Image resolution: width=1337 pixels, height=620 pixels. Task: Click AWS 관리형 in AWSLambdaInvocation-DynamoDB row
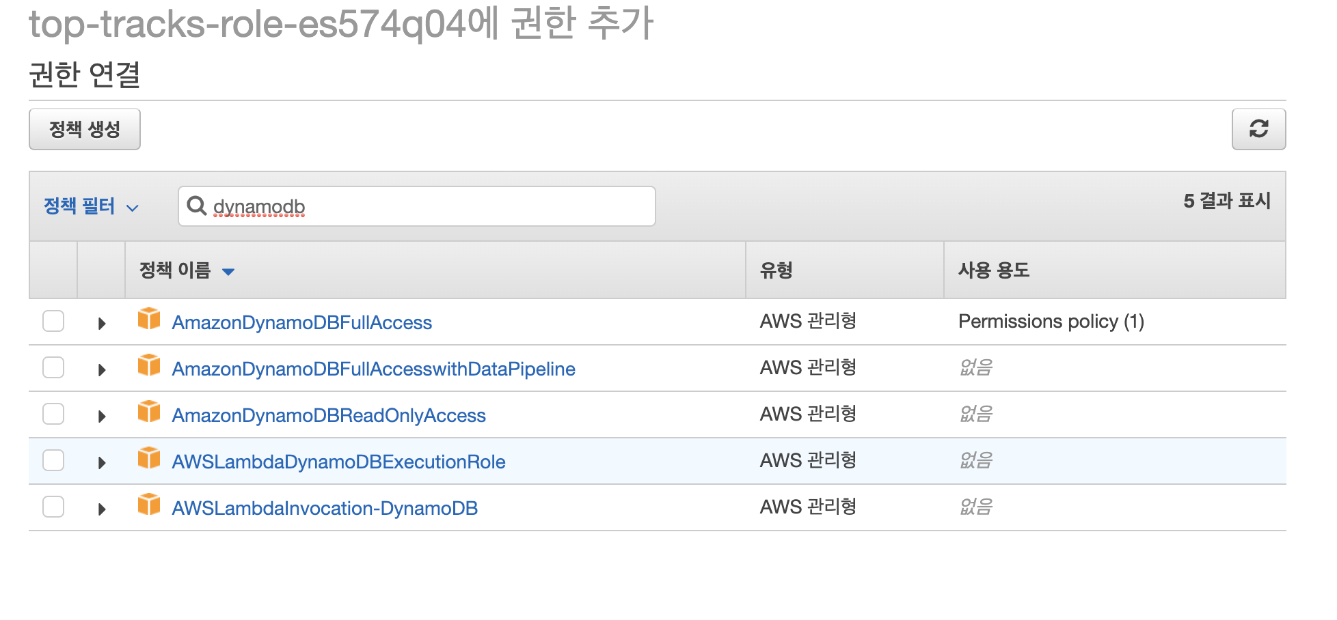click(x=808, y=507)
